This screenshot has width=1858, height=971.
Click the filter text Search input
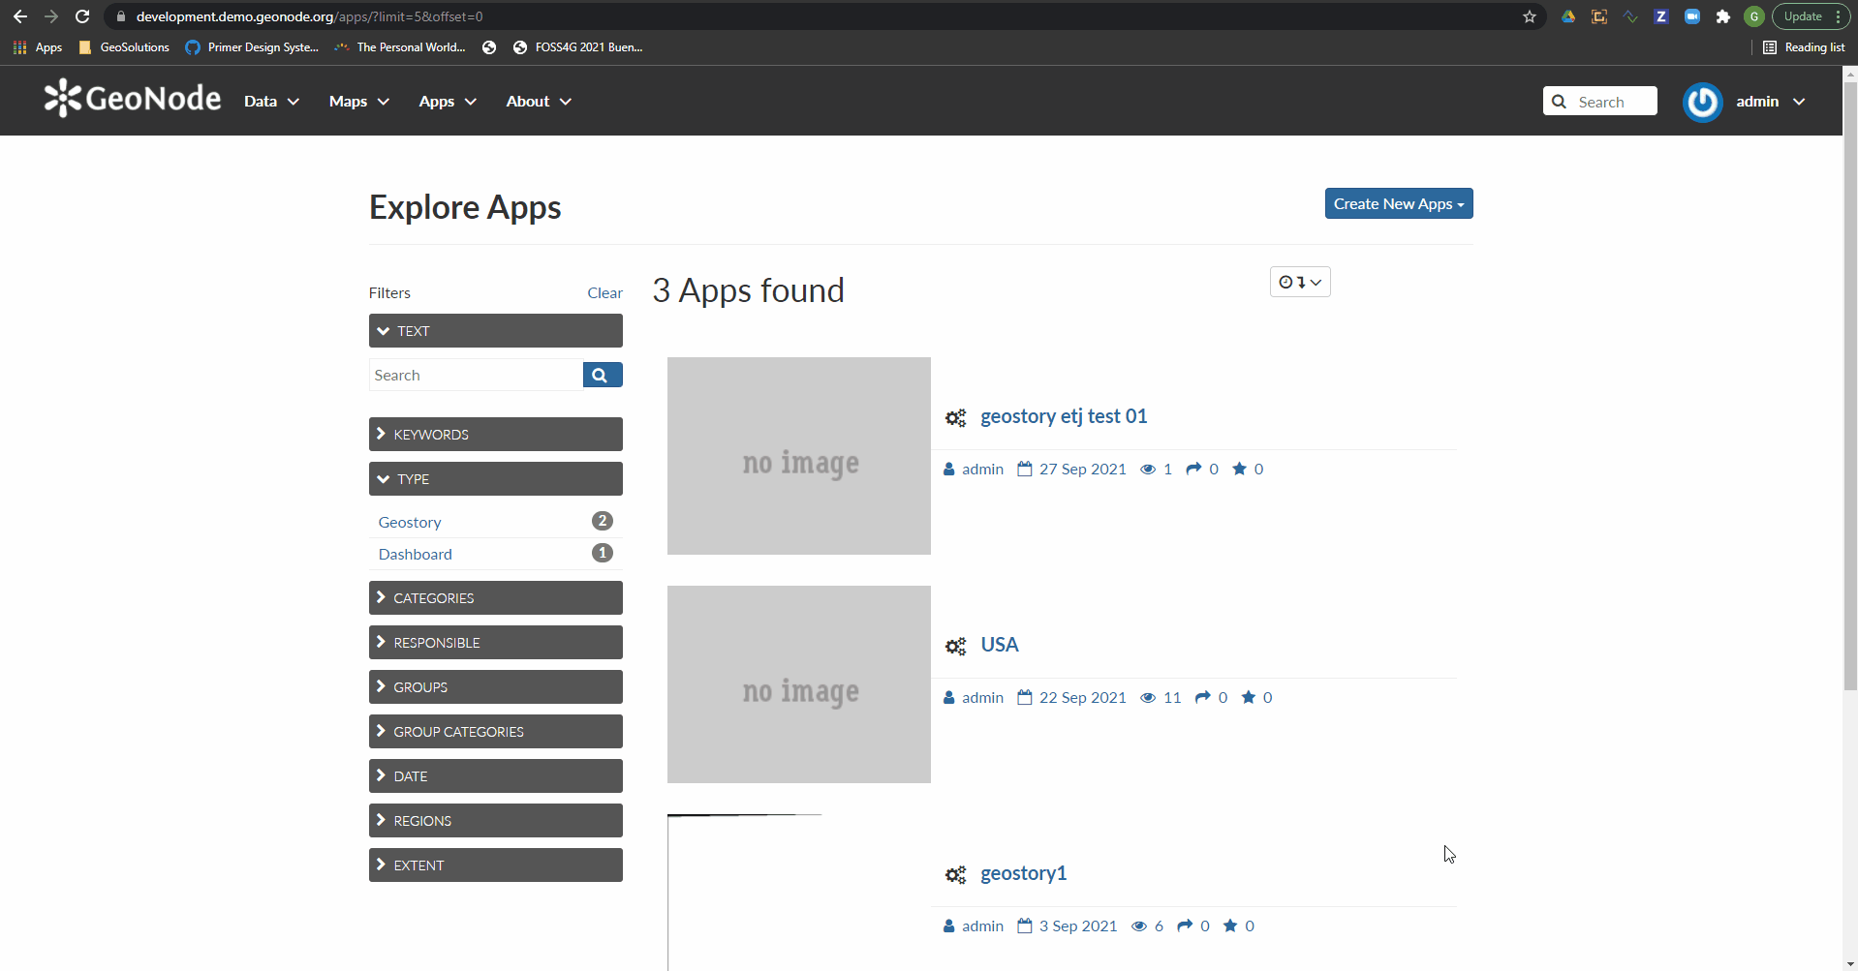coord(476,375)
